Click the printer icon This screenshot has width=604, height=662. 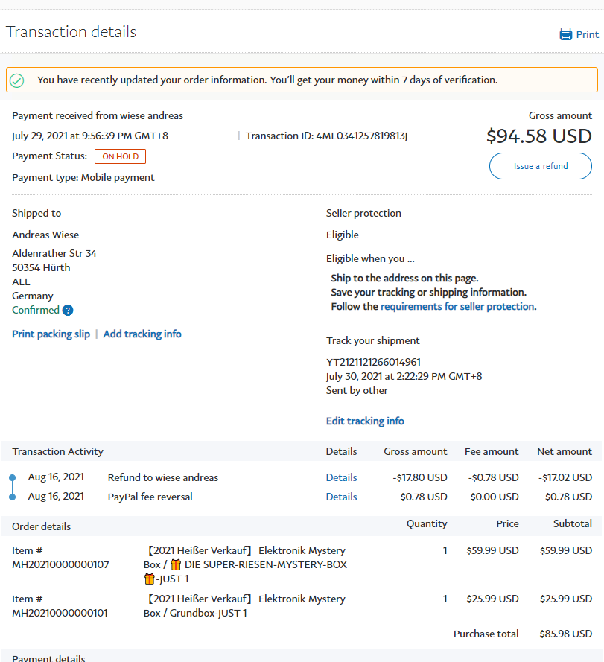pyautogui.click(x=566, y=34)
